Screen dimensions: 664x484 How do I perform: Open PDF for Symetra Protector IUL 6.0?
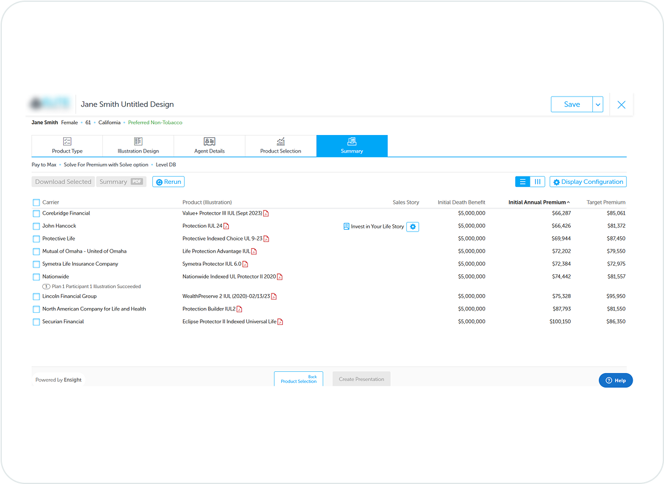[x=245, y=265]
